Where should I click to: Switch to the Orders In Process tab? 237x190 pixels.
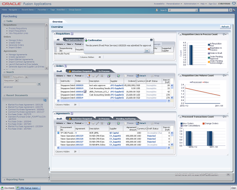104,71
